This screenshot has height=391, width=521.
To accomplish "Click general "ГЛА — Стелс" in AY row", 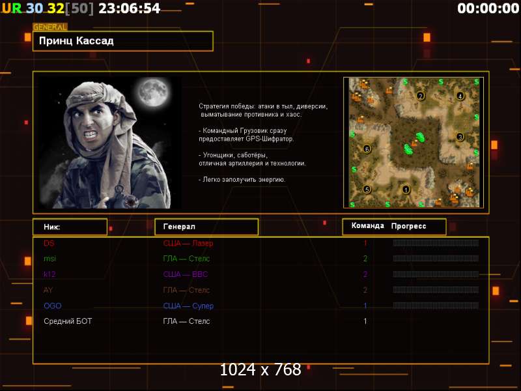I will click(186, 290).
